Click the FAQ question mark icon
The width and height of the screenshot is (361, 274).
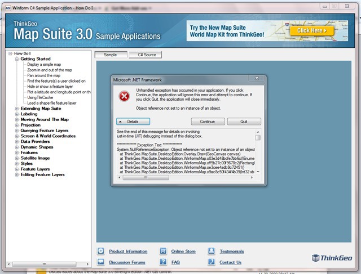click(x=163, y=262)
